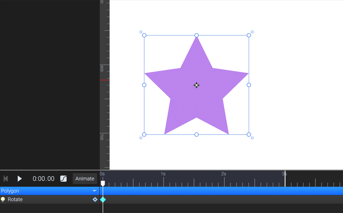Click the bottom-right corner resize handle

[x=249, y=134]
